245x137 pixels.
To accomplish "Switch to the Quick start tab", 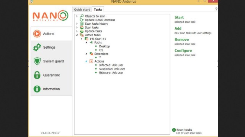I will coord(82,10).
